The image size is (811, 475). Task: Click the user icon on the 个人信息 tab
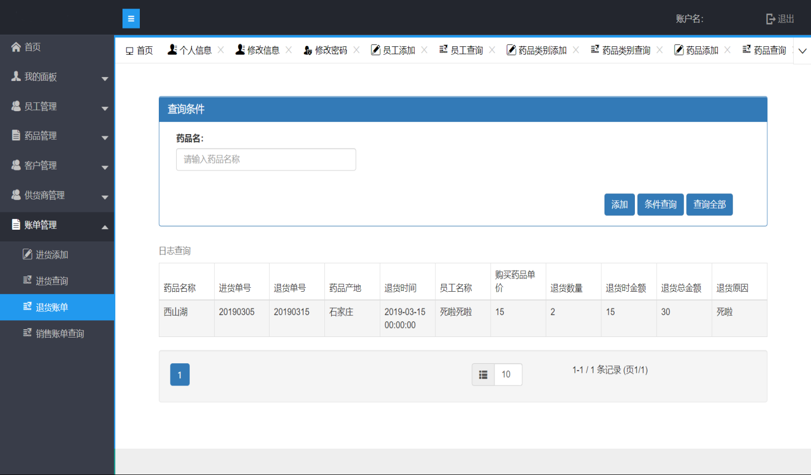[x=172, y=50]
